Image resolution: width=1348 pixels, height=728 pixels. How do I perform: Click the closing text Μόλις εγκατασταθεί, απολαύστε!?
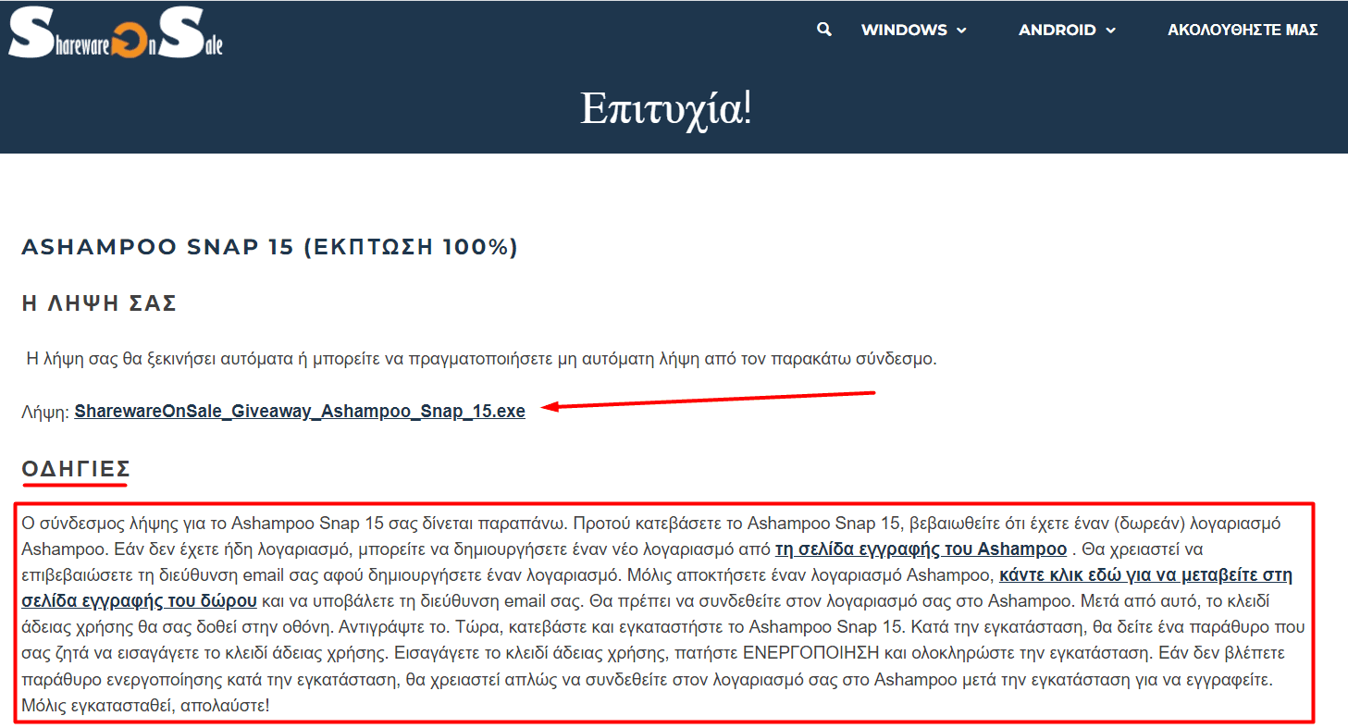tap(144, 706)
